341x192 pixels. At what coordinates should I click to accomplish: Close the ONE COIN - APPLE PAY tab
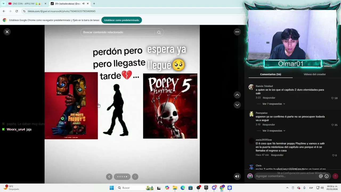click(x=45, y=4)
